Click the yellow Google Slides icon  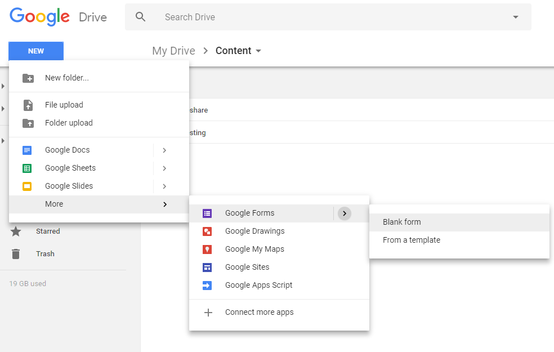27,186
